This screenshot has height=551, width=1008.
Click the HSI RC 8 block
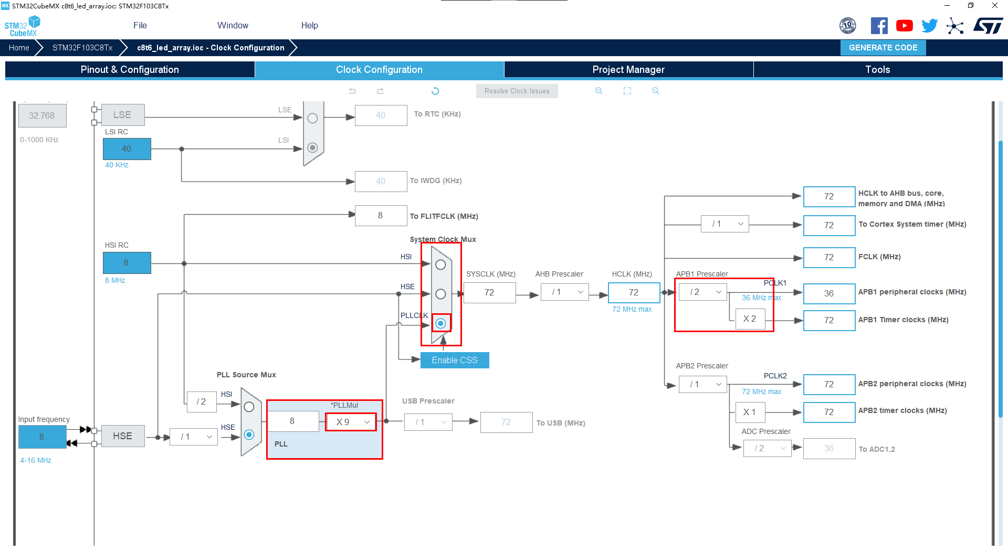click(127, 262)
